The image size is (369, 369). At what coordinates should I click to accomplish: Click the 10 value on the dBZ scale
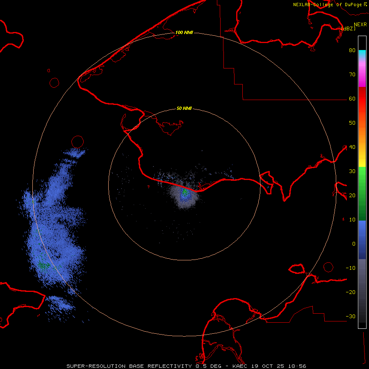[352, 220]
